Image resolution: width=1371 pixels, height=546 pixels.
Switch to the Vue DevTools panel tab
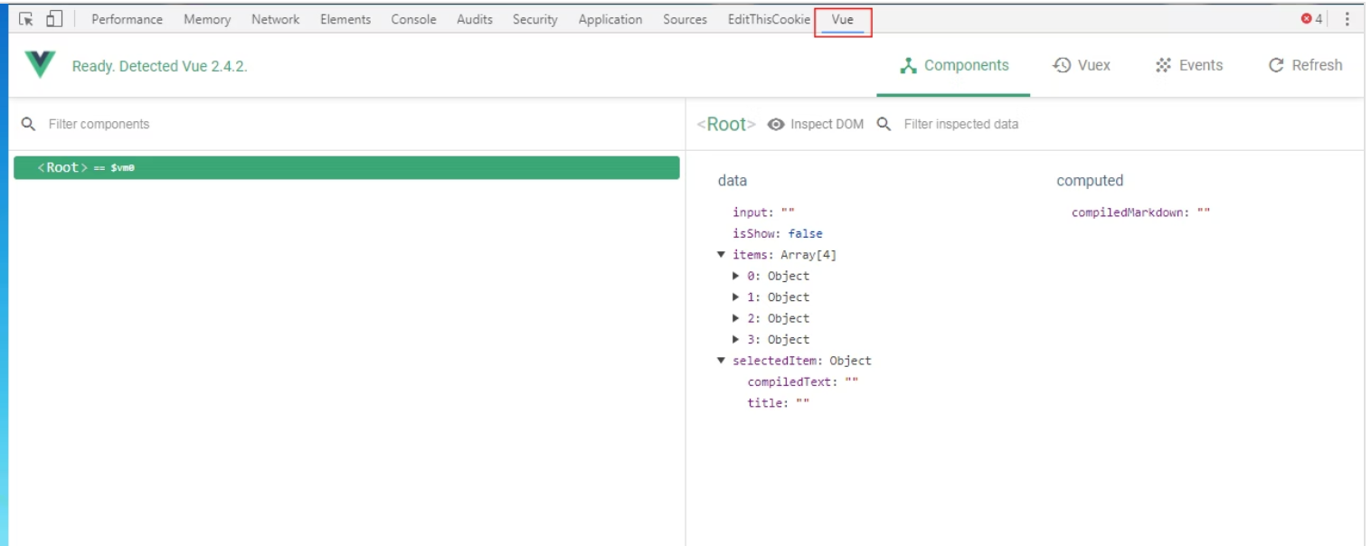click(x=842, y=19)
